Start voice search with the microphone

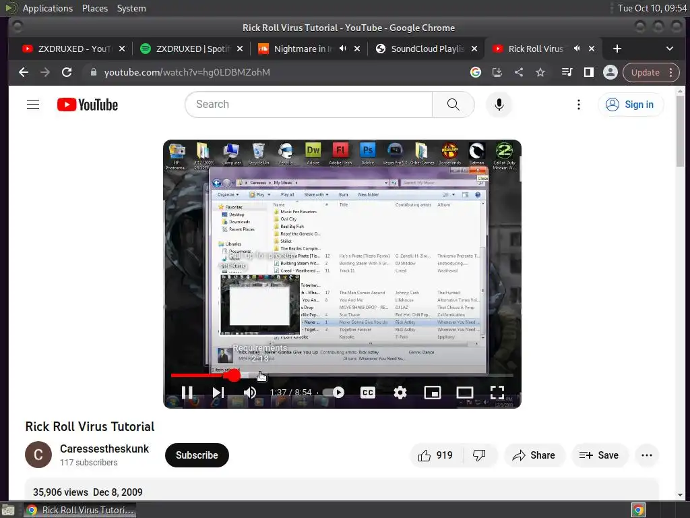[499, 105]
